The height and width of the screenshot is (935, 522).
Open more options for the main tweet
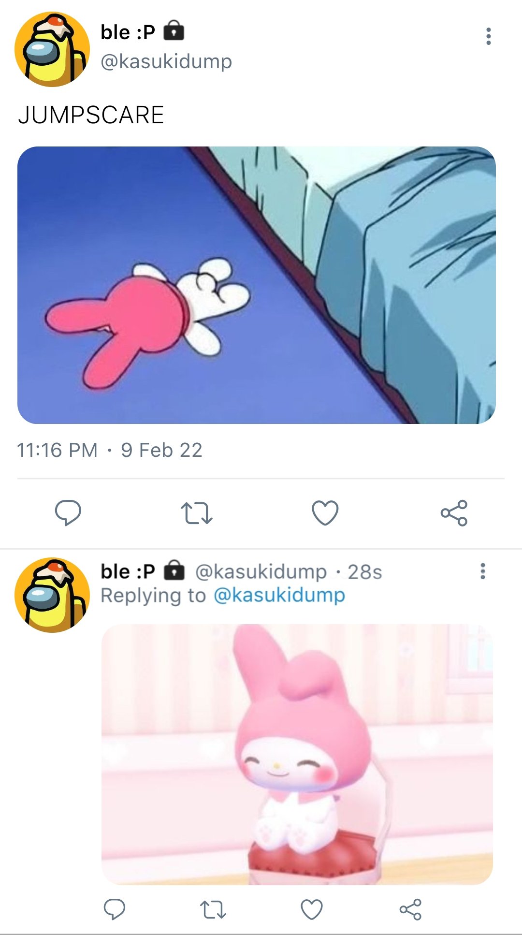tap(489, 36)
